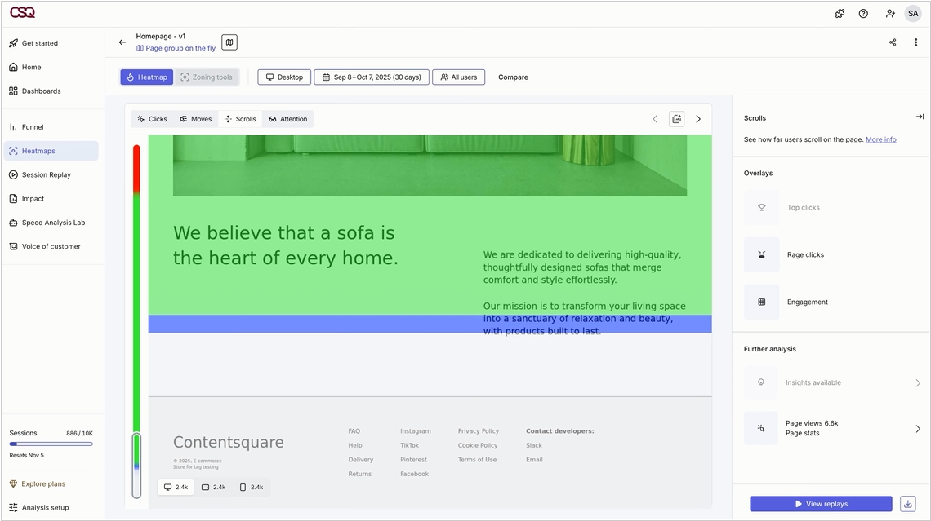Click the invite user icon
This screenshot has height=521, width=931.
tap(890, 14)
